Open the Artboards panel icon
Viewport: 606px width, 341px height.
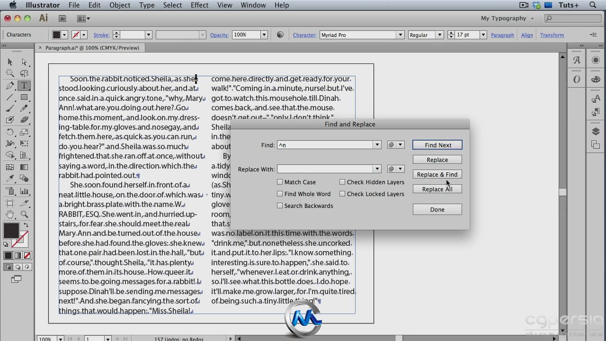tap(596, 145)
